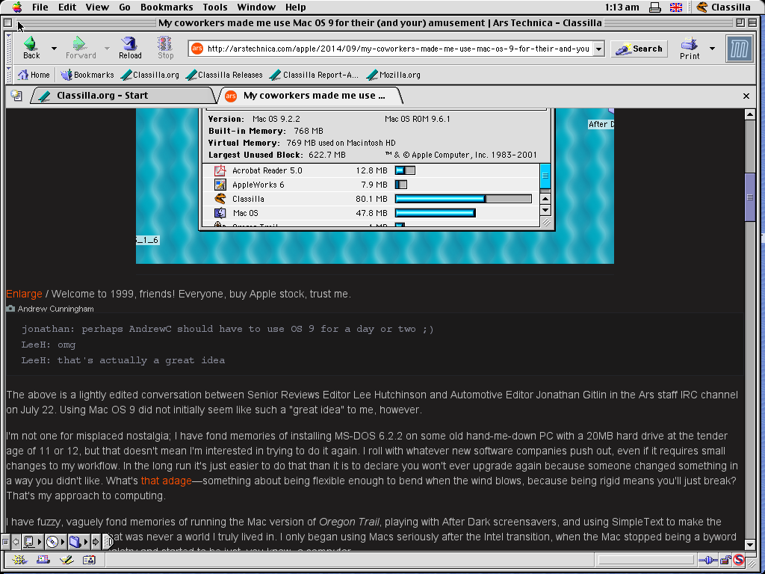Screen dimensions: 765x574
Task: Open the 'that adage' link
Action: coord(167,481)
